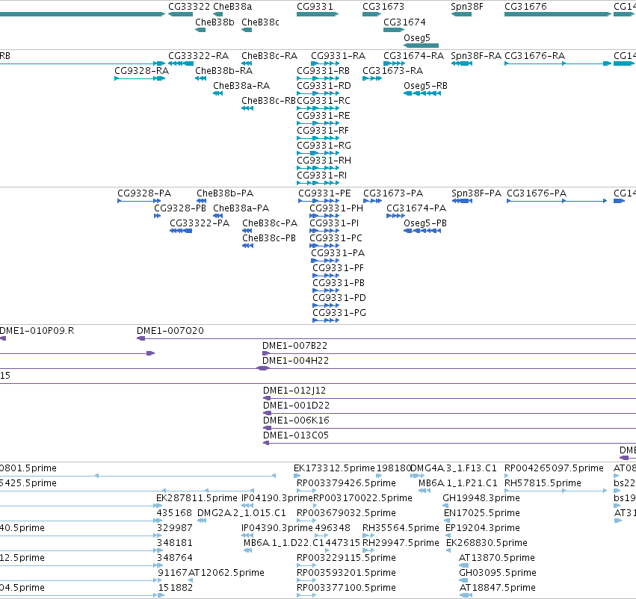Select the Spn38F gene label
636x599 pixels.
point(467,7)
